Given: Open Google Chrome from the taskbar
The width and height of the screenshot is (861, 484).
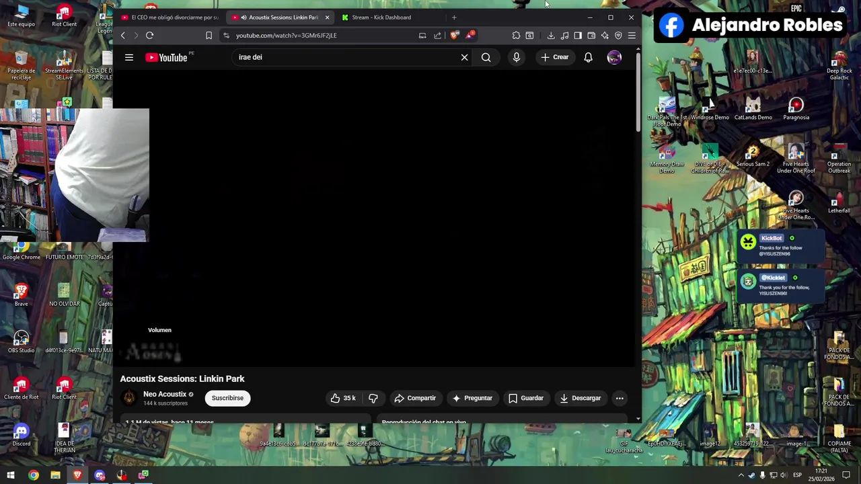Looking at the screenshot, I should coord(33,475).
